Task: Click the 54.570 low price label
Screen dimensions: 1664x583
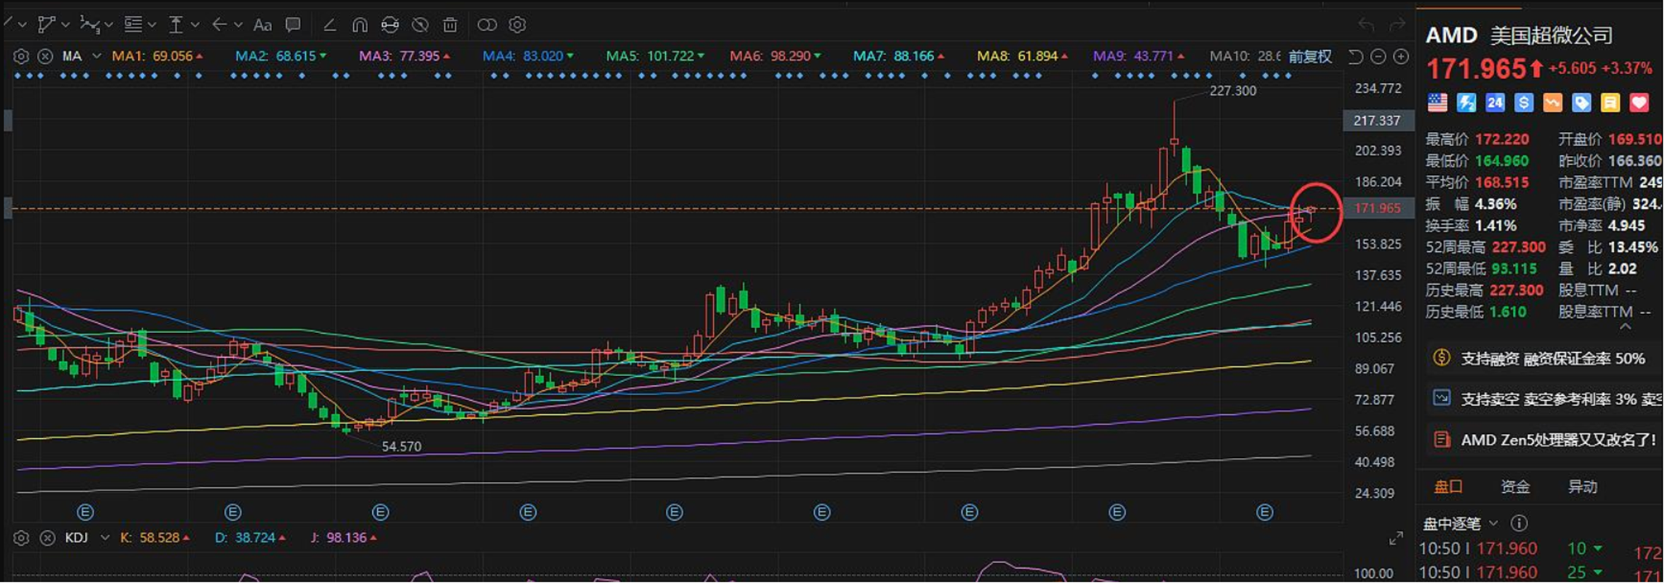Action: (x=401, y=447)
